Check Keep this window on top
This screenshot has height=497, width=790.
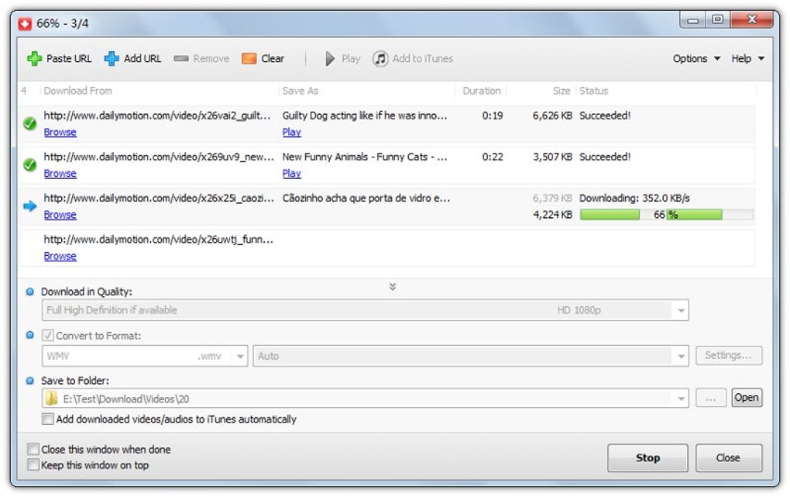point(33,464)
